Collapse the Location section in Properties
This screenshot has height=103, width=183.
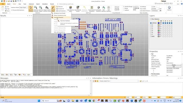coord(150,68)
